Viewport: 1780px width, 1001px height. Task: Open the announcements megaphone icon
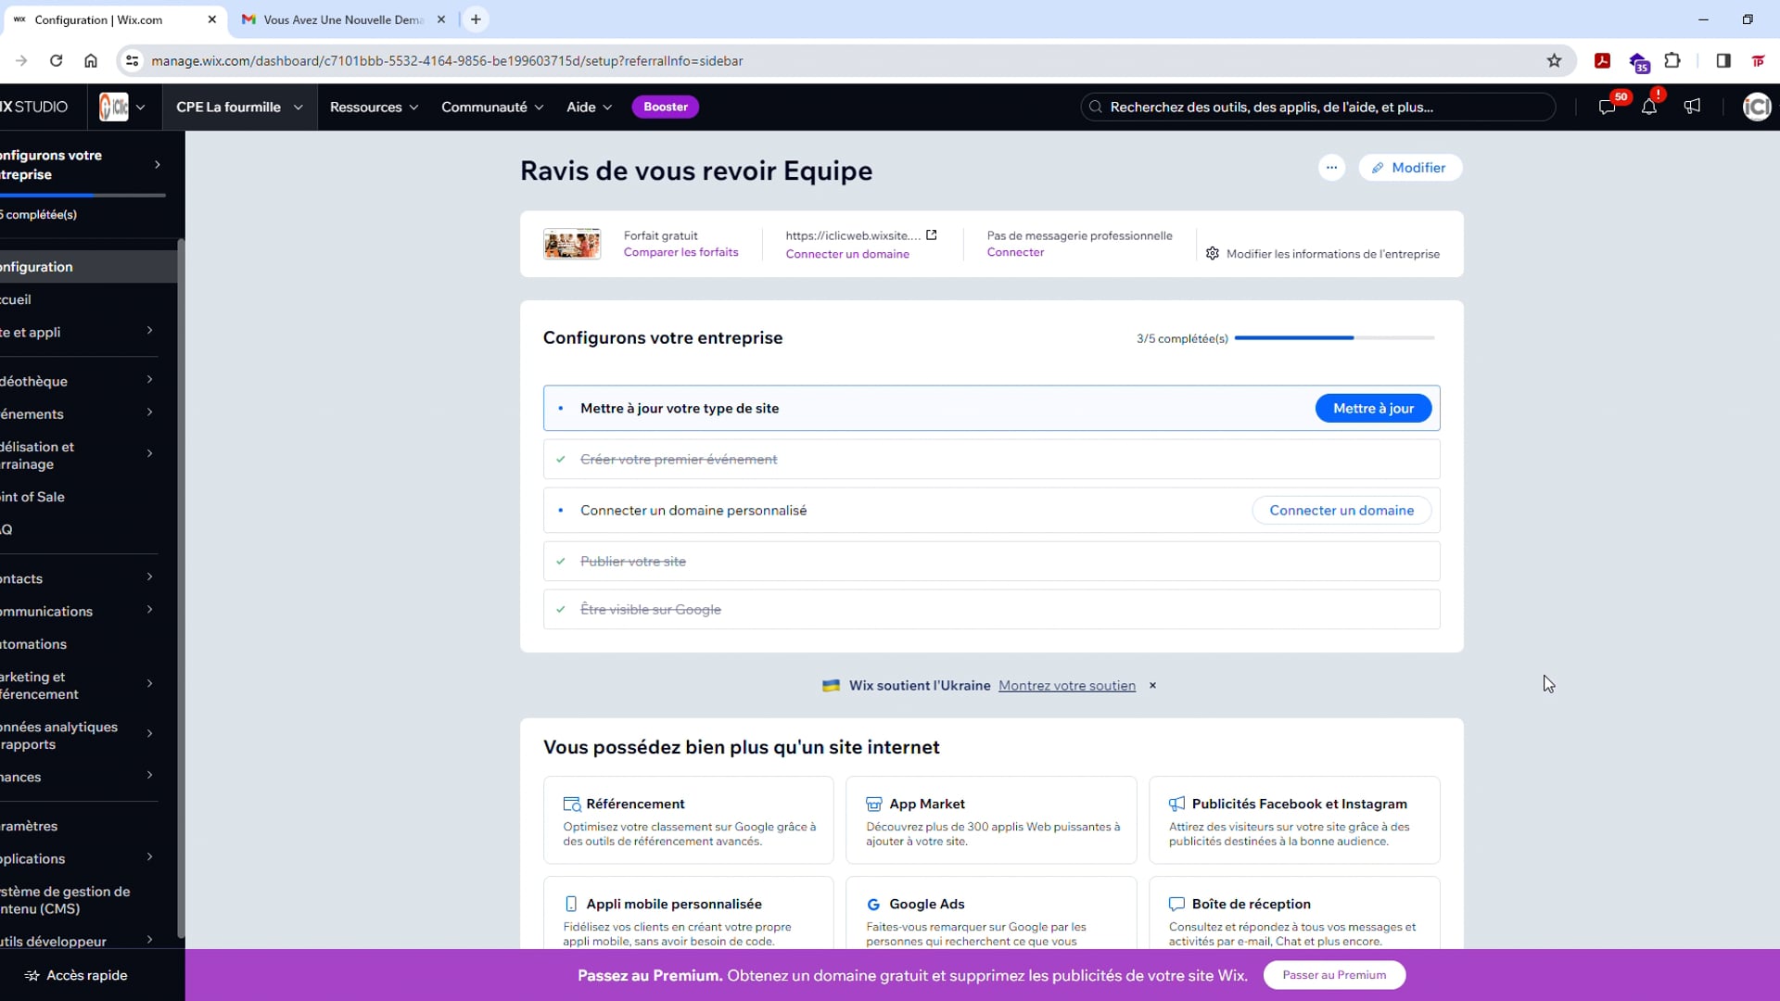point(1692,107)
